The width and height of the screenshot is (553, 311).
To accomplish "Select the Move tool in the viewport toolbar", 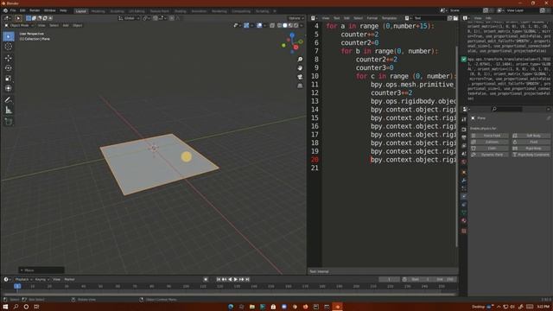I will tap(9, 58).
